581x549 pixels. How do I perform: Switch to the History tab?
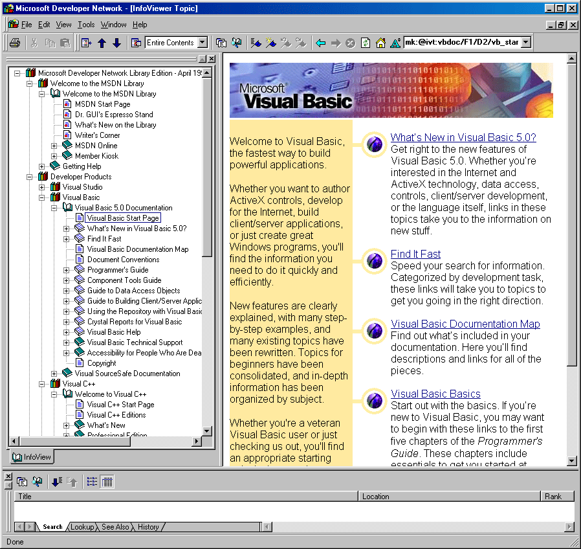coord(148,527)
